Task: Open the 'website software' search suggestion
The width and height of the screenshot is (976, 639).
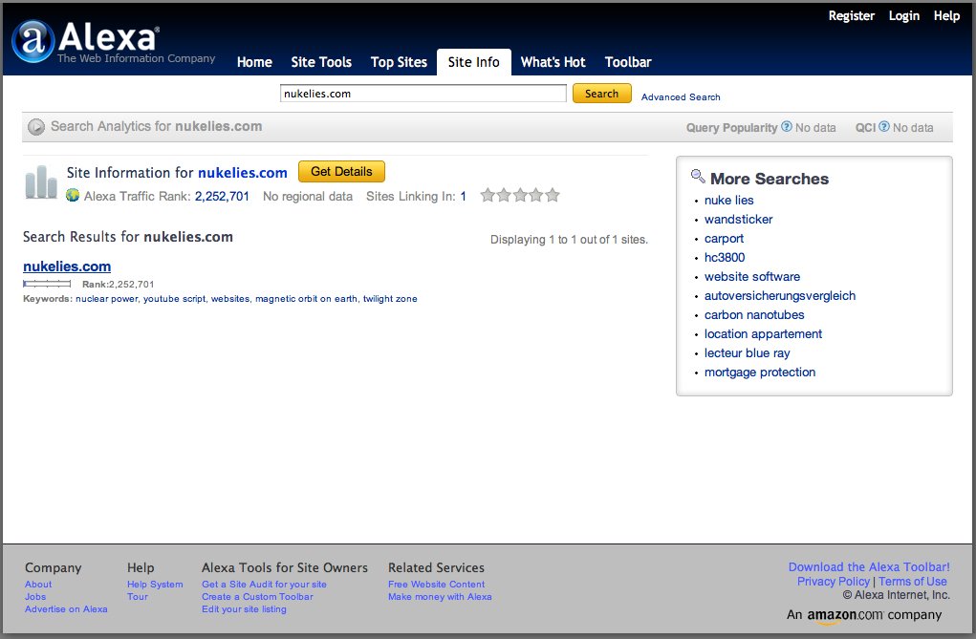Action: 752,276
